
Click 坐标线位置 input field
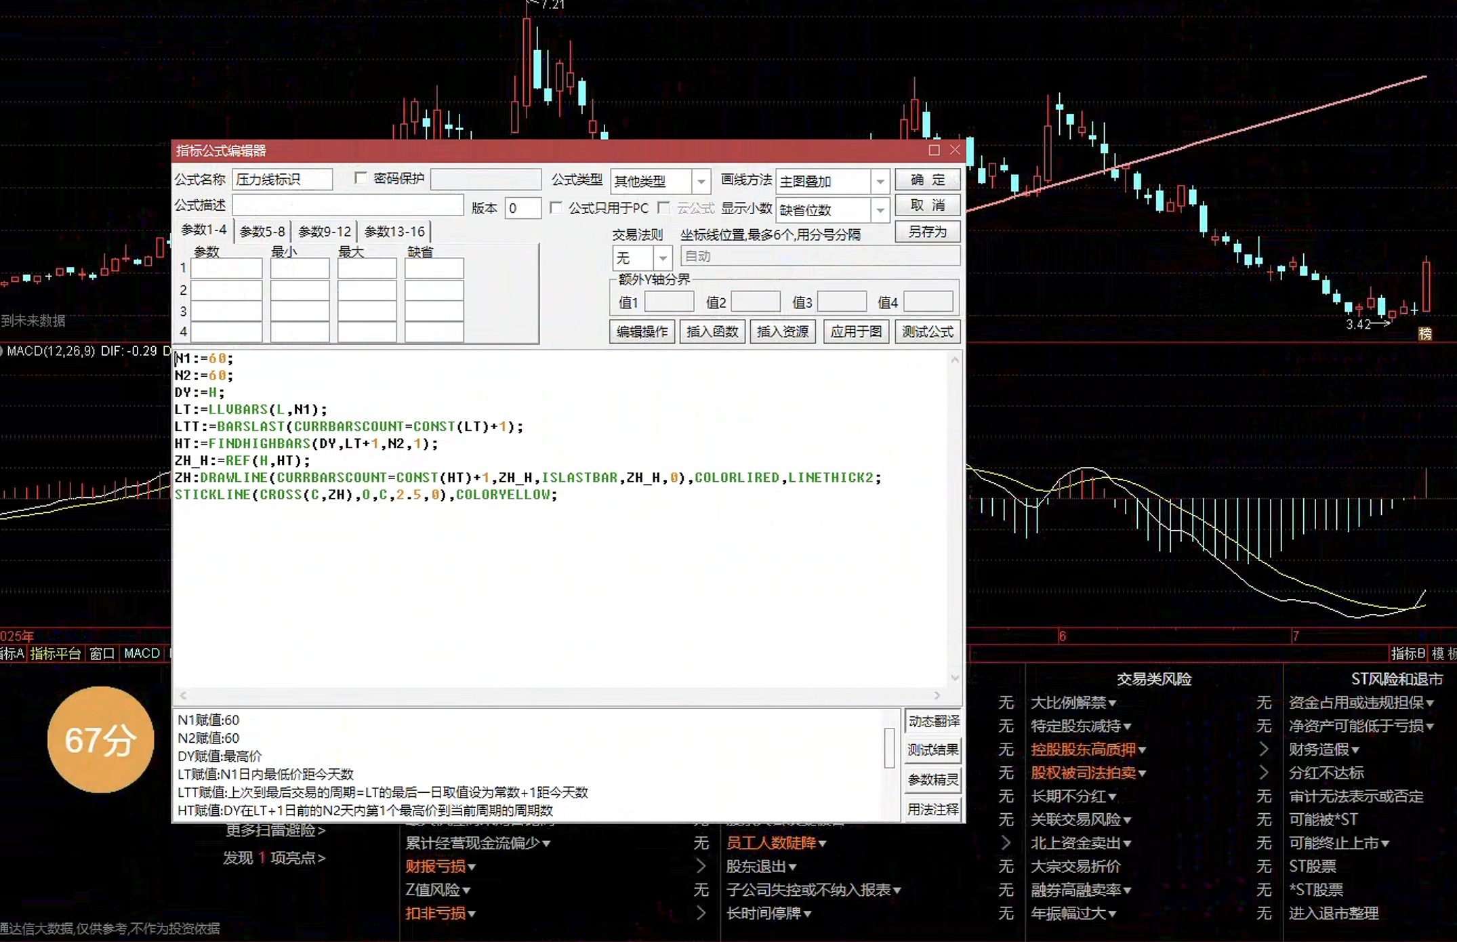[820, 256]
